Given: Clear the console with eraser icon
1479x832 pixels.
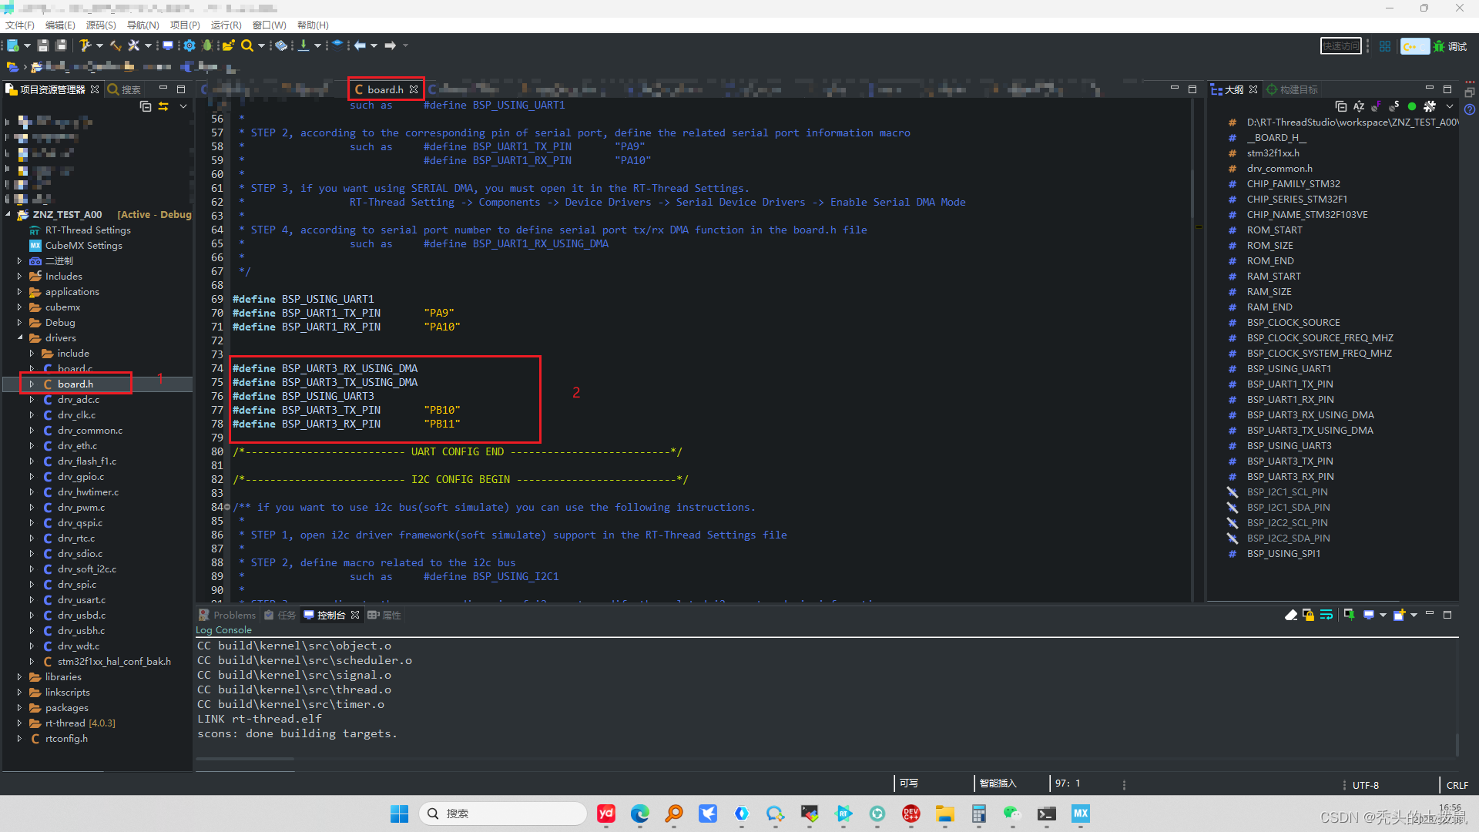Looking at the screenshot, I should click(1291, 615).
